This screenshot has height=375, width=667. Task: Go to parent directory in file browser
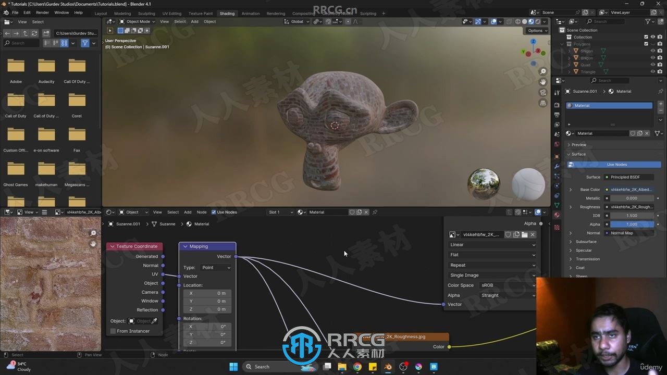25,33
